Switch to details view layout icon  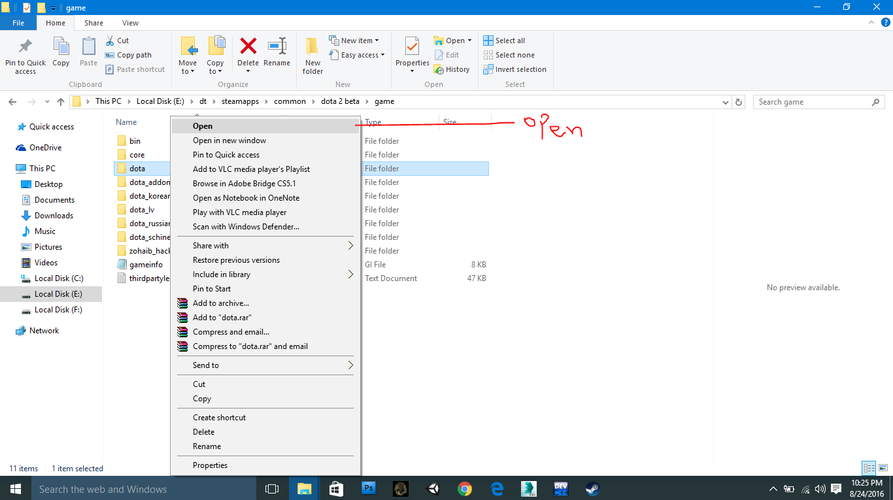[869, 468]
